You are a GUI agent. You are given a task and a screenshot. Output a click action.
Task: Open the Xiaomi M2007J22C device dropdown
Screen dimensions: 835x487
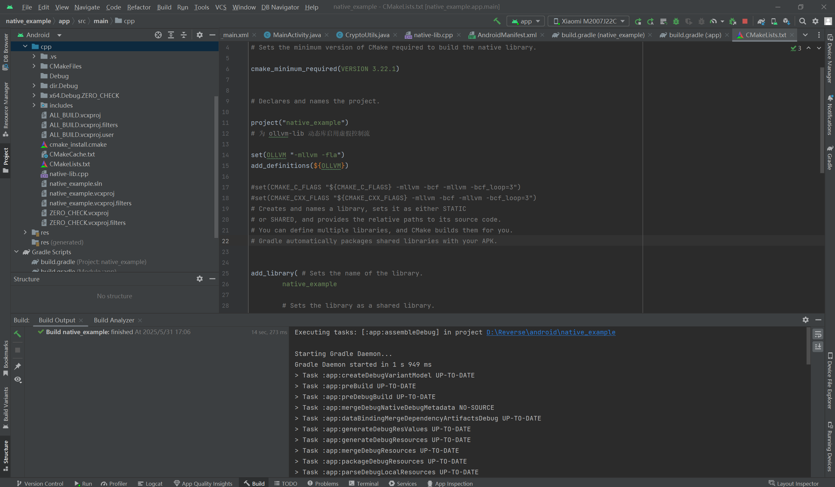588,21
